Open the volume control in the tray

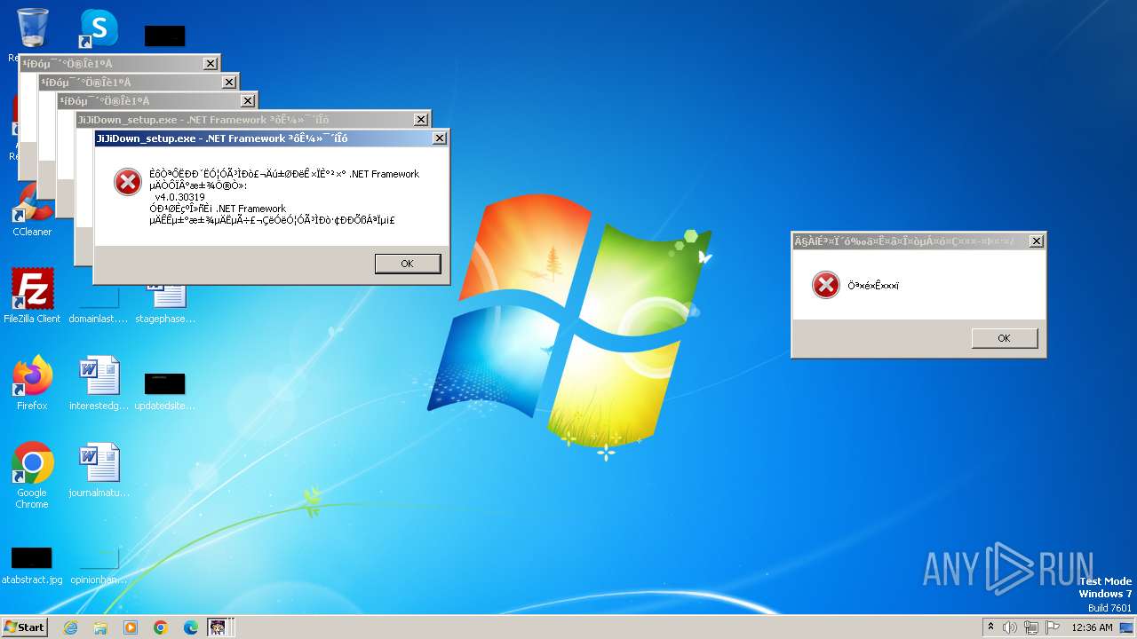click(1010, 627)
